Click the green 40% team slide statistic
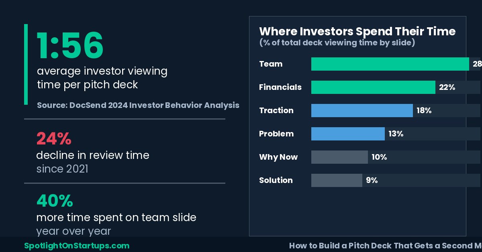Image resolution: width=482 pixels, height=252 pixels. 55,201
